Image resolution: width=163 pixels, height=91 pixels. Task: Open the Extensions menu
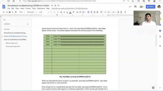(41, 8)
